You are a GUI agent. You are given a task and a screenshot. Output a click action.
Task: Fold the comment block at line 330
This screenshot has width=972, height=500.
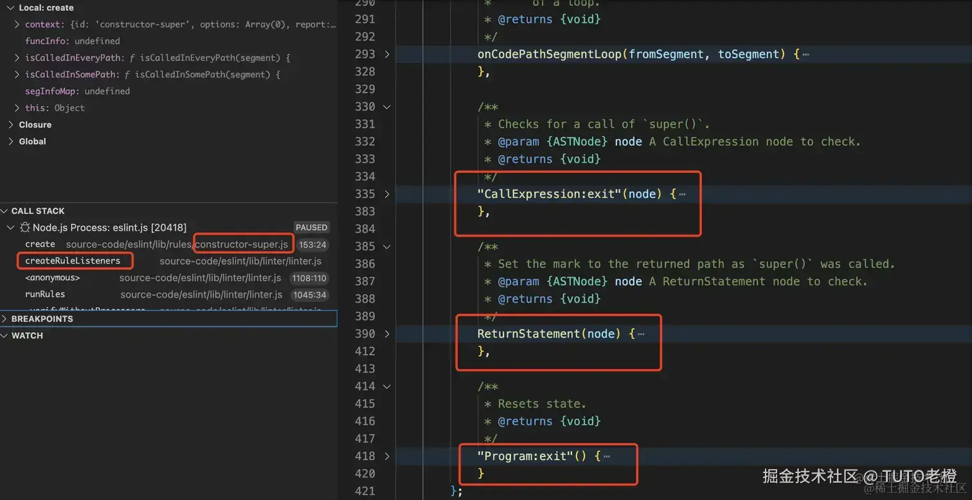click(386, 107)
